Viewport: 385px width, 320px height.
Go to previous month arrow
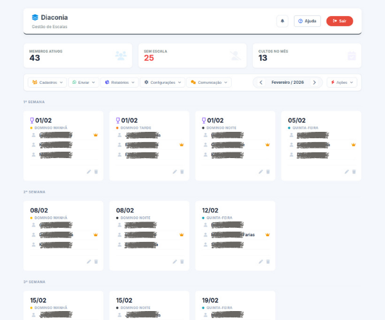click(261, 83)
